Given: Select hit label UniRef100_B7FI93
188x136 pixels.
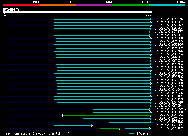Looking at the screenshot, I should click(169, 99).
